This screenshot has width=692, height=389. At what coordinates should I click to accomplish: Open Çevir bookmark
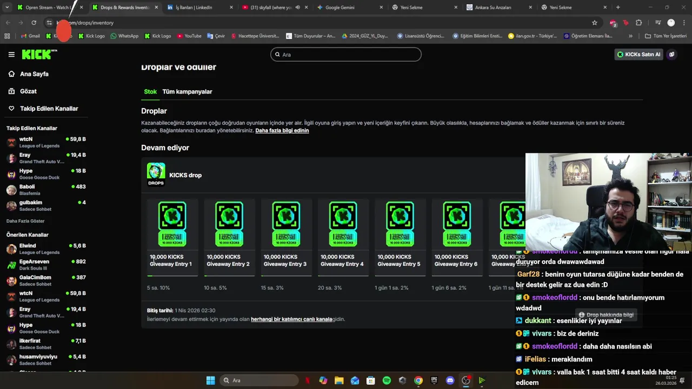coord(216,36)
